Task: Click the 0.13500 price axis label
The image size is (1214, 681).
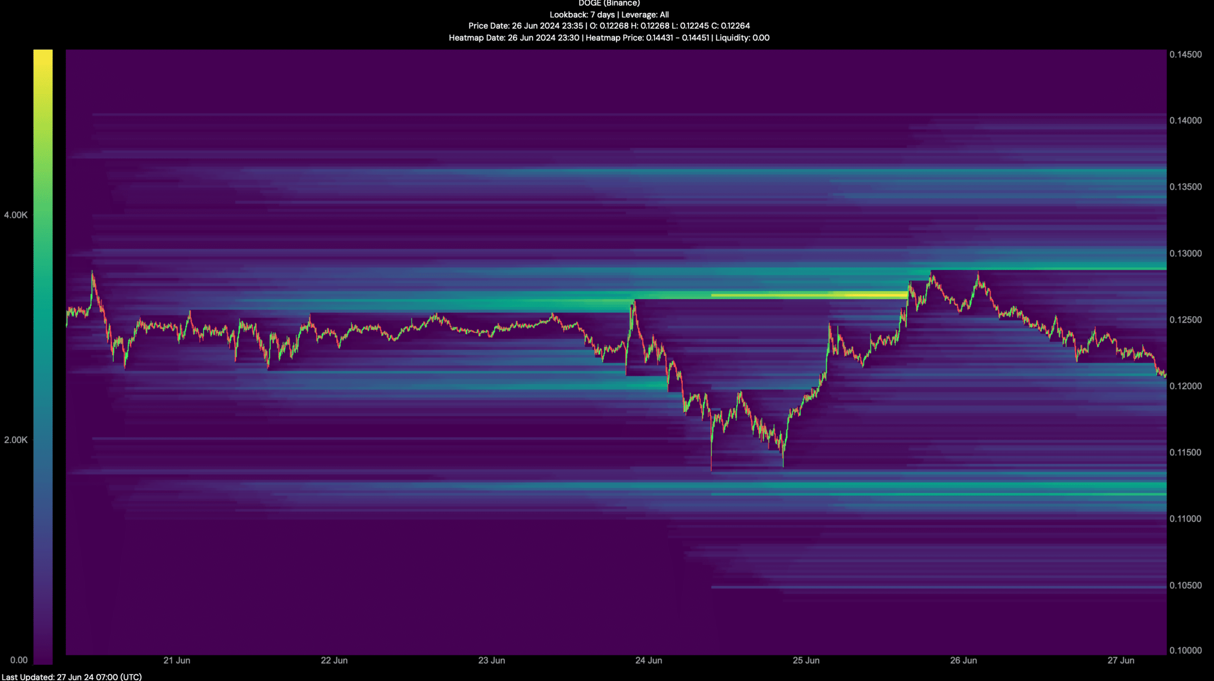Action: (x=1186, y=187)
